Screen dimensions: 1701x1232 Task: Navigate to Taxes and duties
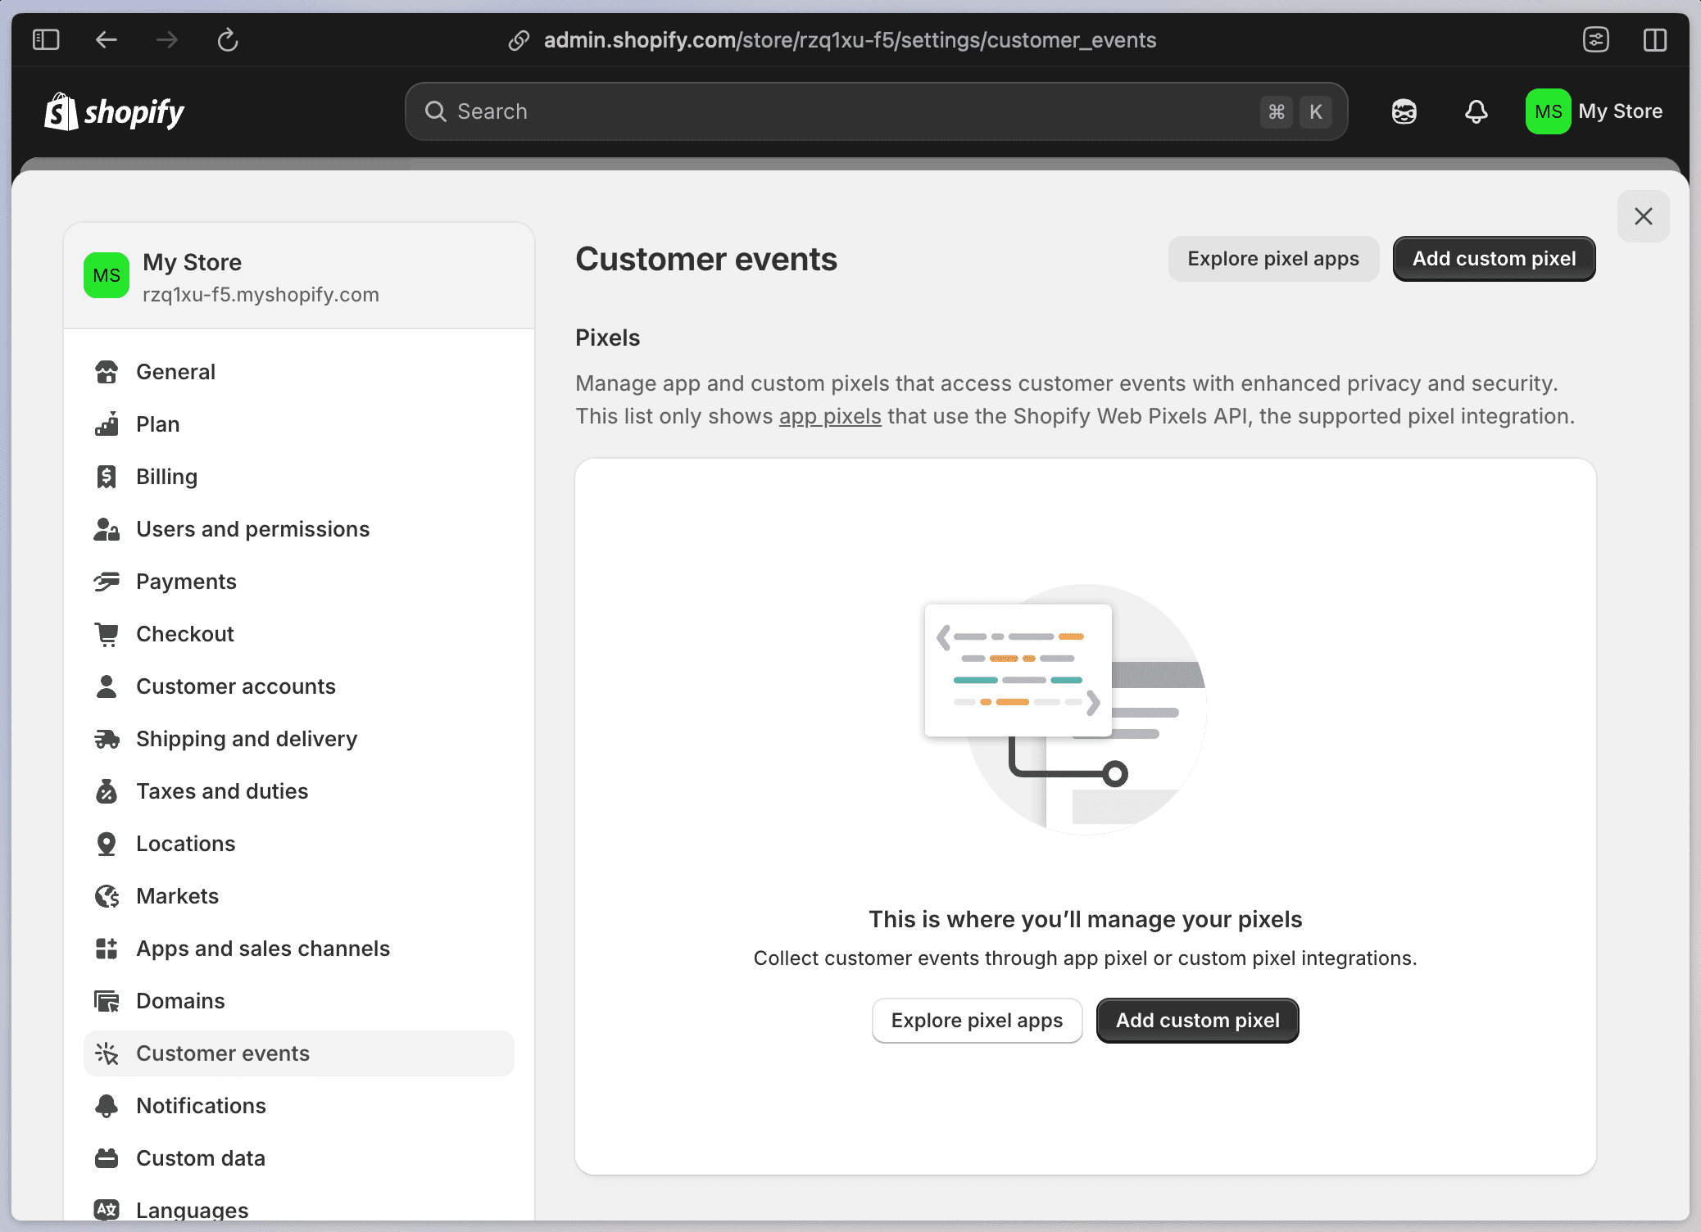coord(221,791)
